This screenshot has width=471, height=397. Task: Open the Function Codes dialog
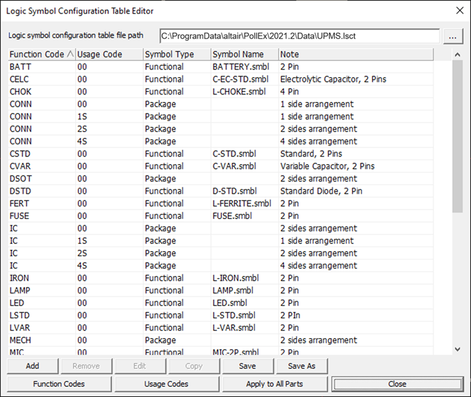(59, 384)
